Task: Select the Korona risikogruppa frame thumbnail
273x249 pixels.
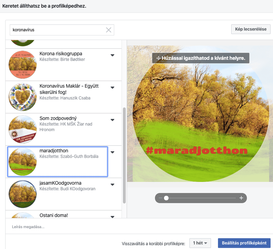Action: pos(23,65)
